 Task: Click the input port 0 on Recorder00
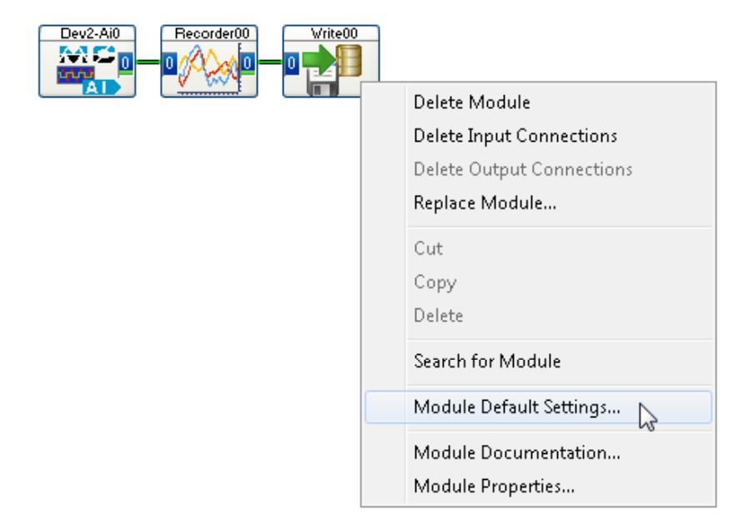(x=168, y=62)
